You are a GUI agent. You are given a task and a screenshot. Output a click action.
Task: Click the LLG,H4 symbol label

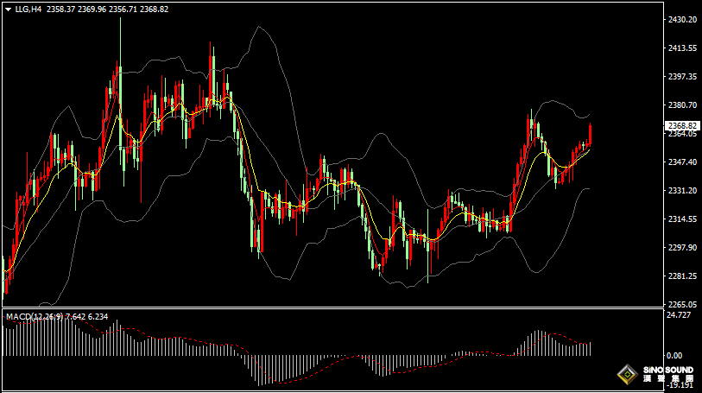(x=28, y=9)
